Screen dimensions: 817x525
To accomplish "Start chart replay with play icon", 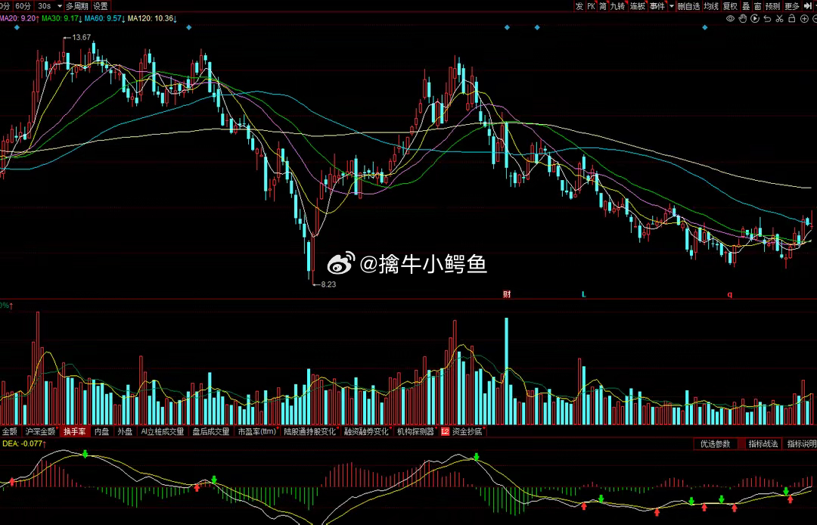I will click(754, 19).
